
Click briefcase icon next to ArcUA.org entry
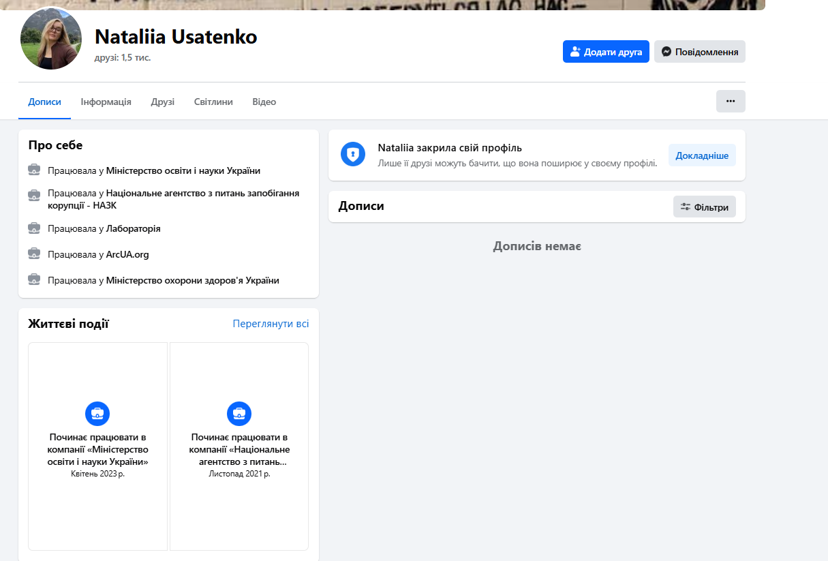pyautogui.click(x=33, y=254)
